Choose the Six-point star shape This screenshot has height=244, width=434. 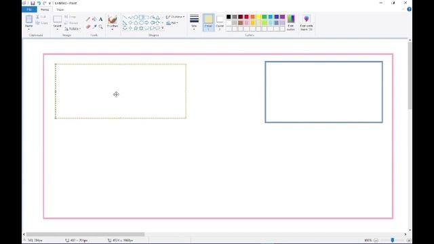[141, 28]
